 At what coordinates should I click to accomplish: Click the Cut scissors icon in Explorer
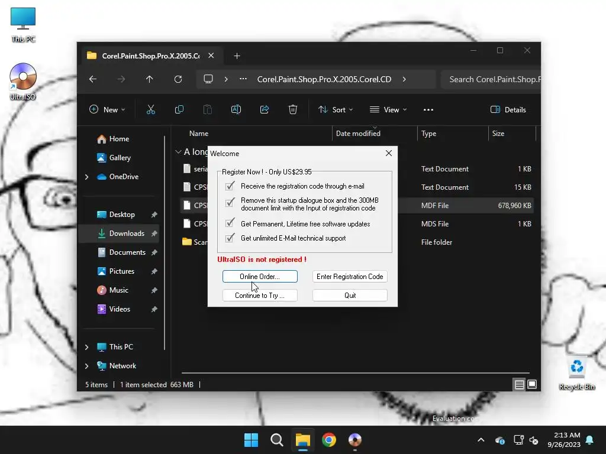click(x=151, y=109)
